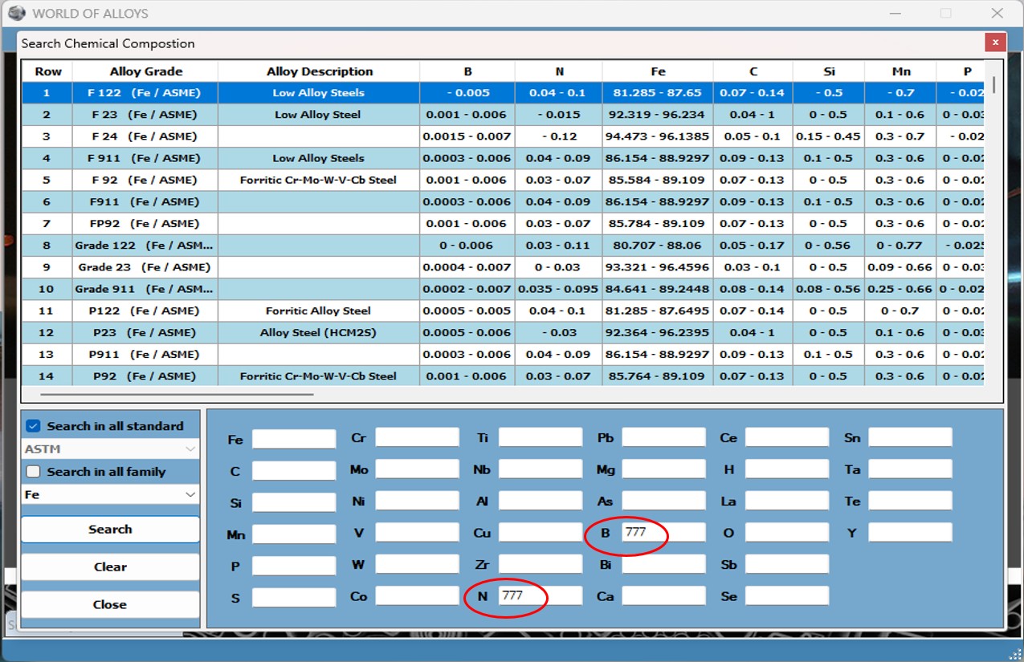Focus the P element input field
1024x662 pixels.
click(294, 566)
